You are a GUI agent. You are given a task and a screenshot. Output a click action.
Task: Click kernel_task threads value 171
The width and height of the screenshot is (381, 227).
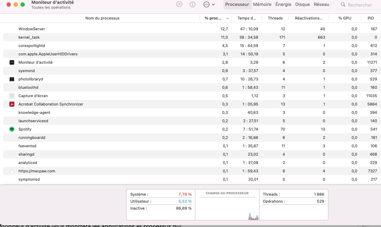point(282,37)
